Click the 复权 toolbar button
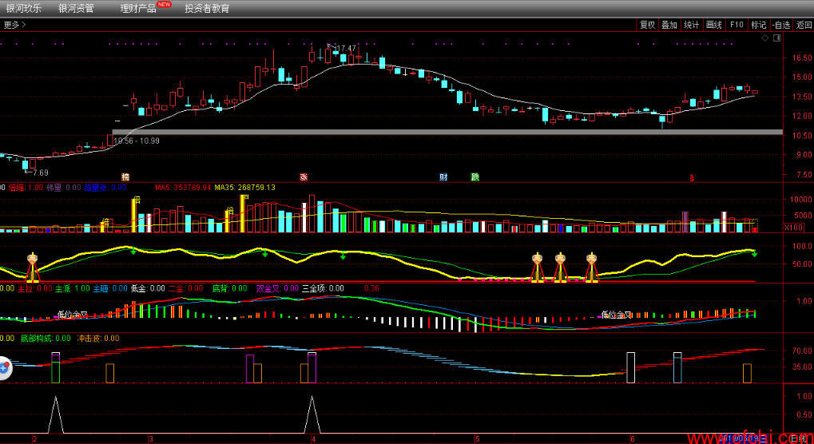This screenshot has height=444, width=814. 647,25
